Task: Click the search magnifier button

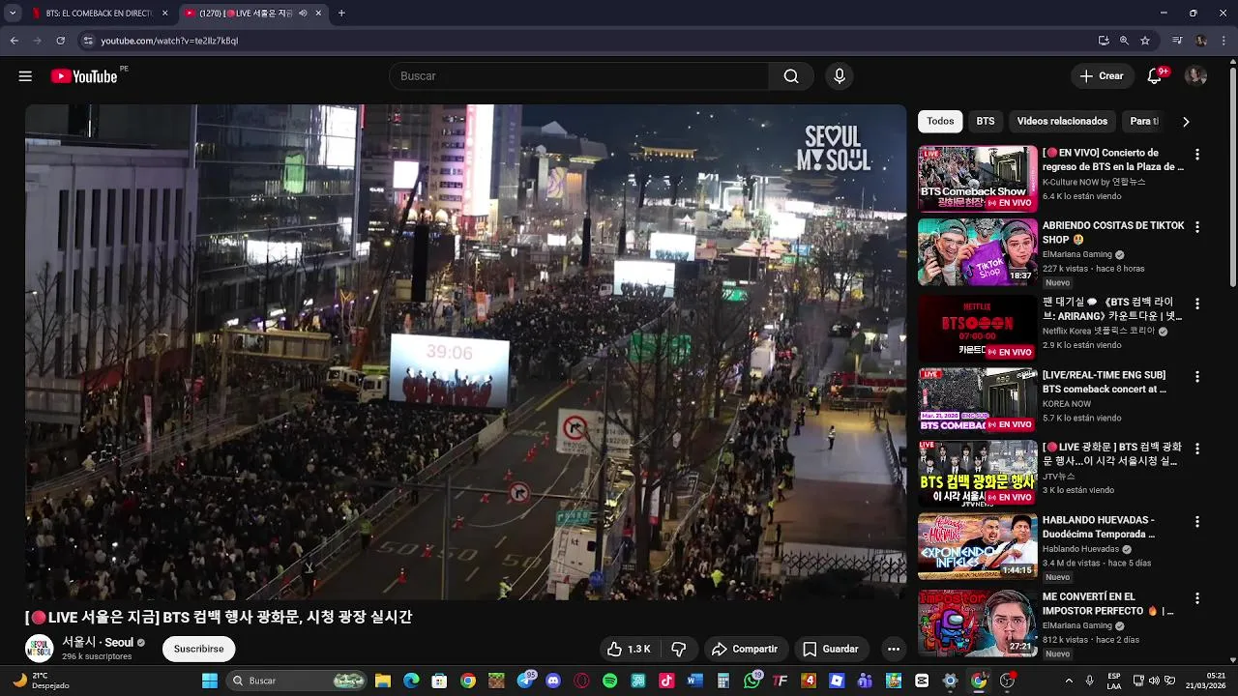Action: pos(791,76)
